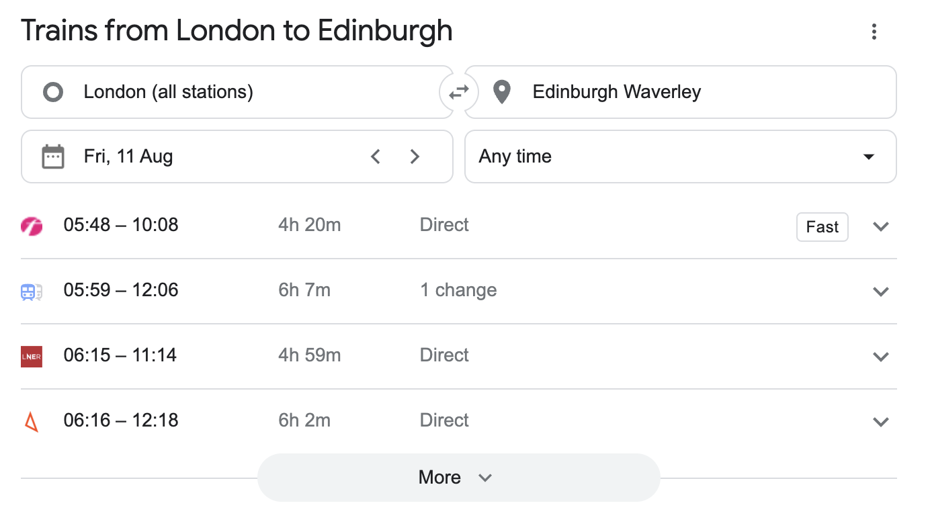Go to previous day arrow
930x532 pixels.
click(x=376, y=157)
